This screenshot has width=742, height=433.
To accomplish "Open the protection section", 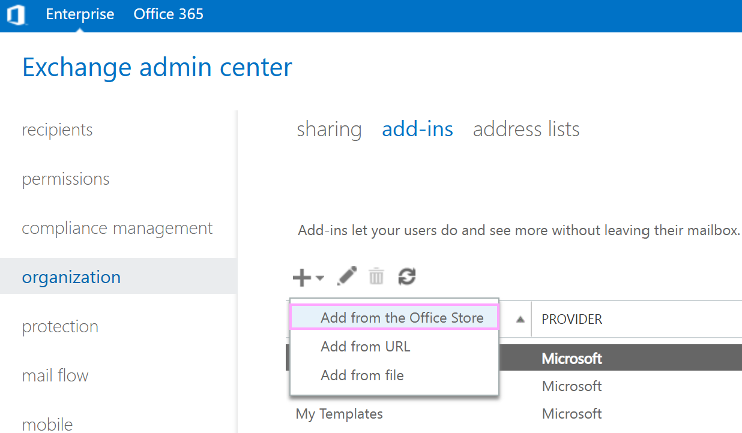I will coord(60,326).
